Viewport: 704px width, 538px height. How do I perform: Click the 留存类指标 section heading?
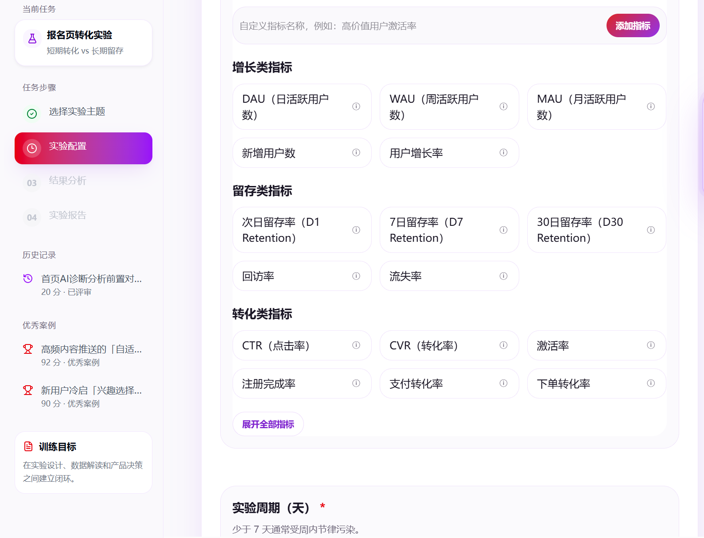(262, 191)
